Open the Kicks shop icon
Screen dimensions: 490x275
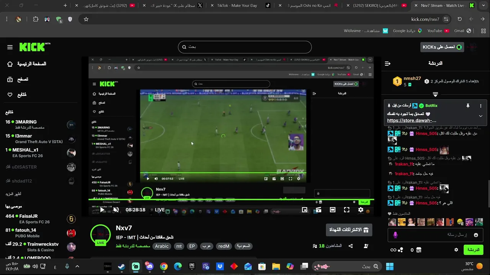[418, 250]
